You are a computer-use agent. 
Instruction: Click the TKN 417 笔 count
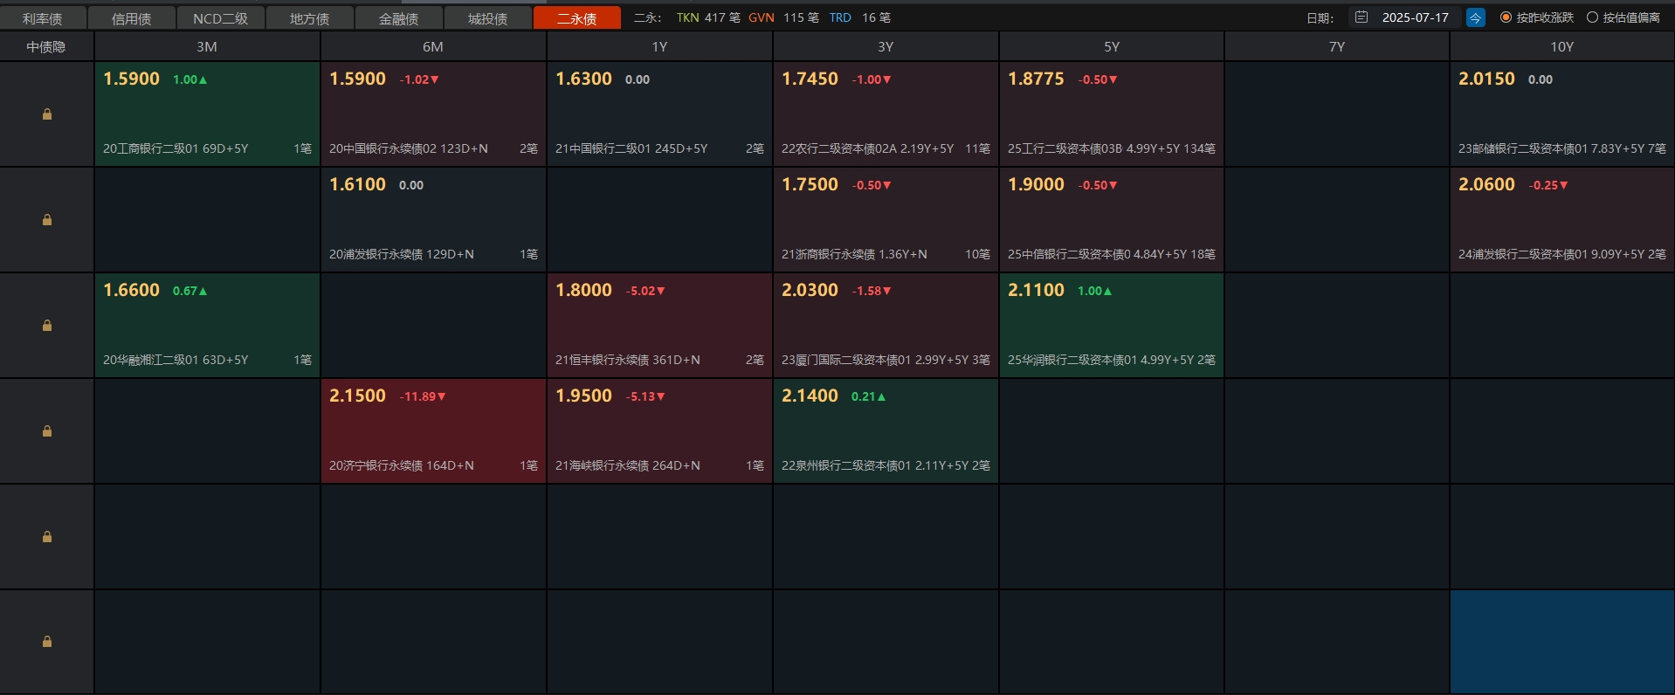tap(708, 17)
